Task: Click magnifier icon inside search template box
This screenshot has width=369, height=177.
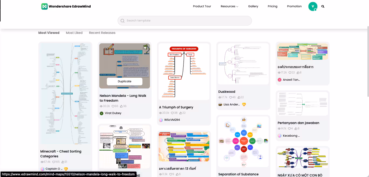Action: click(123, 21)
